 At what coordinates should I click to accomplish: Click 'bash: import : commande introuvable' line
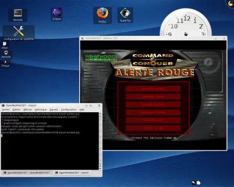pos(22,129)
